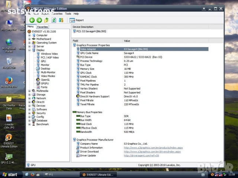Expand the Software tree node
238x178 pixels.
click(x=29, y=109)
